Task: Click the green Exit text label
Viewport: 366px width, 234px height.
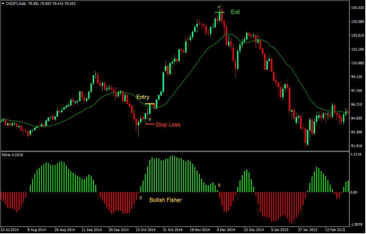Action: coord(235,12)
